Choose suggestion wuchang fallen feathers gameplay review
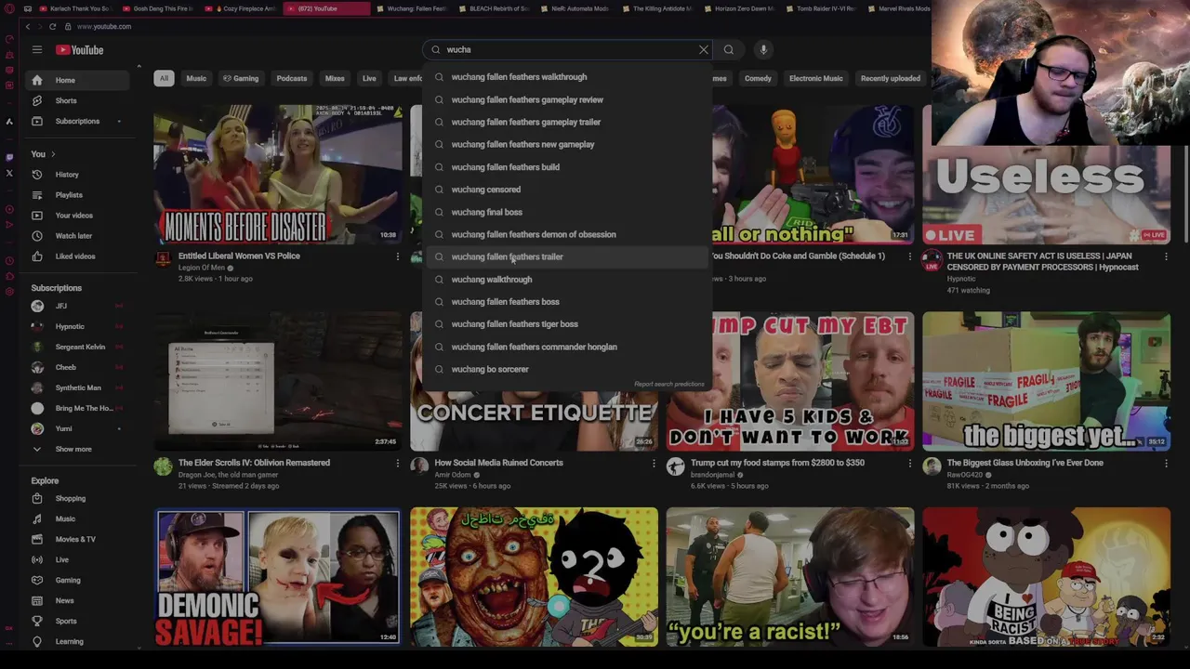 (567, 99)
